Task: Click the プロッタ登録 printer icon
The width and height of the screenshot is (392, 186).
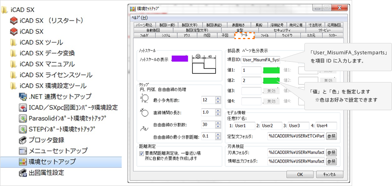Action: pos(23,140)
